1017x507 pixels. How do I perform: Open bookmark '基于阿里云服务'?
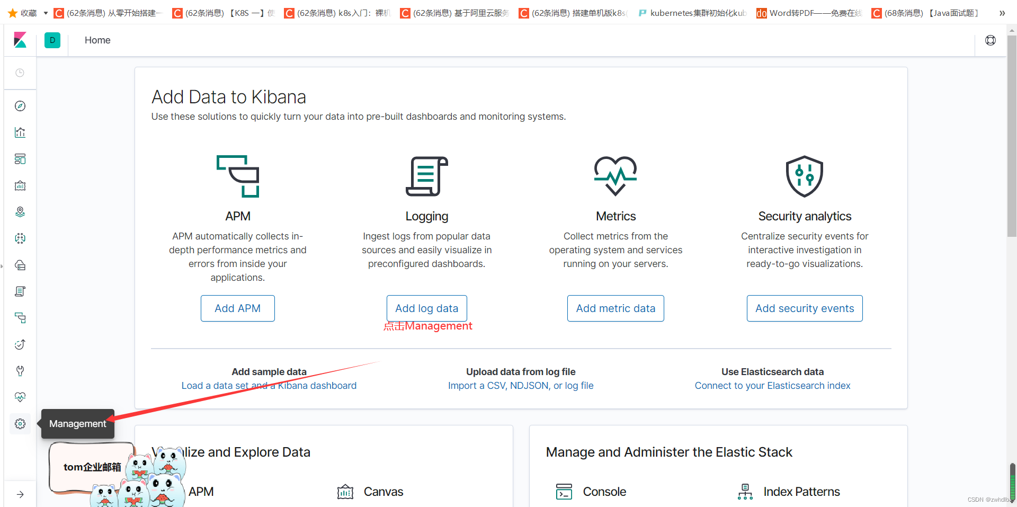tap(455, 13)
